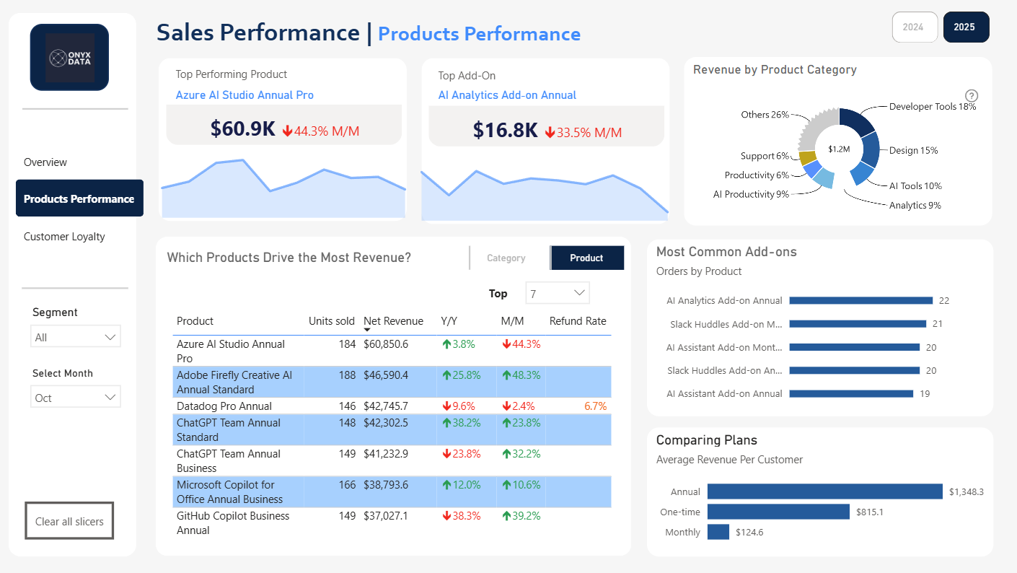Sort by the Refund Rate column header
The width and height of the screenshot is (1017, 573).
pyautogui.click(x=578, y=321)
